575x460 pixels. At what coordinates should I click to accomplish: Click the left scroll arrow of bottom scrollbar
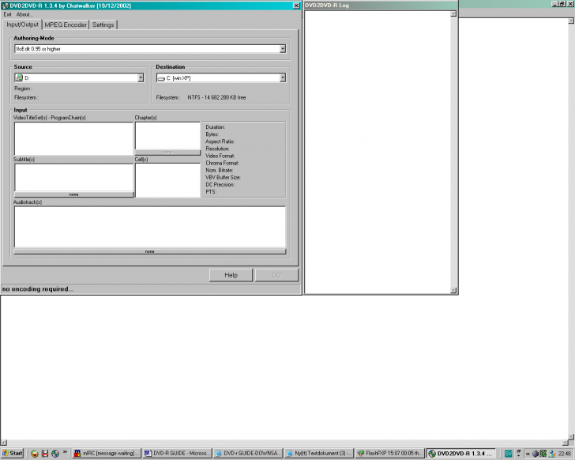point(4,443)
